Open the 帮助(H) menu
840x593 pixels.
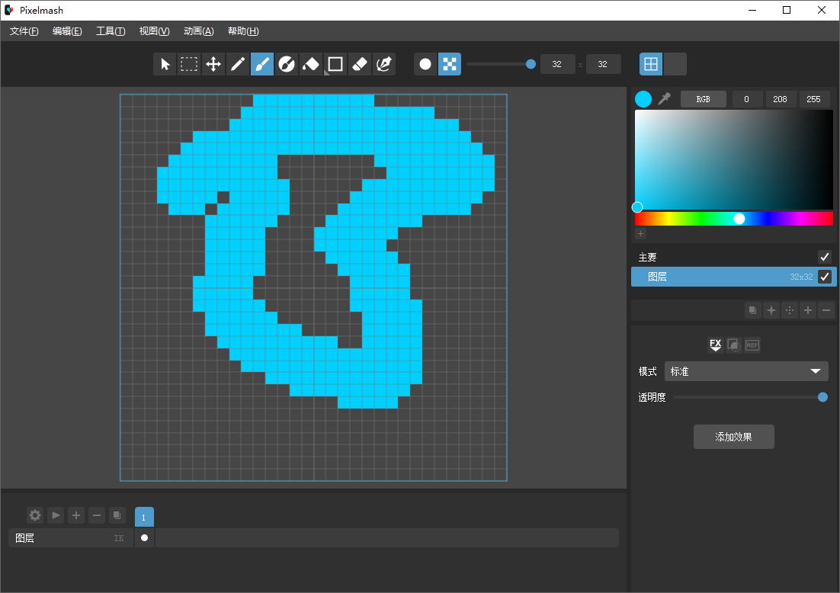(x=243, y=31)
